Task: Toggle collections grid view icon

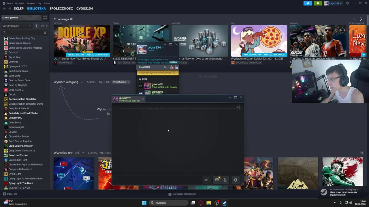Action: [x=45, y=18]
